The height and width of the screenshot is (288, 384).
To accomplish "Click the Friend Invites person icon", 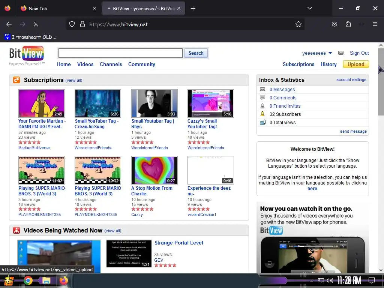I will (262, 106).
